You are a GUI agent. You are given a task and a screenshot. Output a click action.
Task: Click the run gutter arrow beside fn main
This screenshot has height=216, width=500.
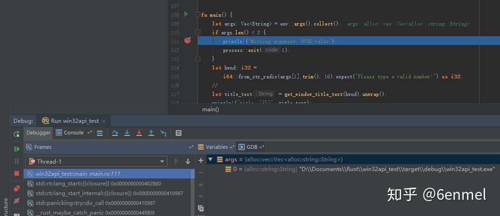[x=186, y=14]
